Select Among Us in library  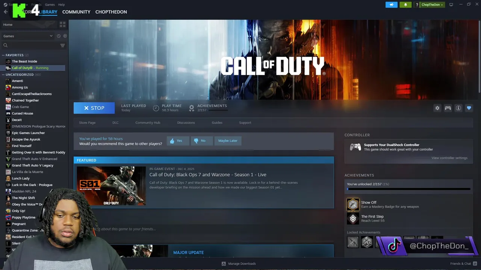coord(20,87)
